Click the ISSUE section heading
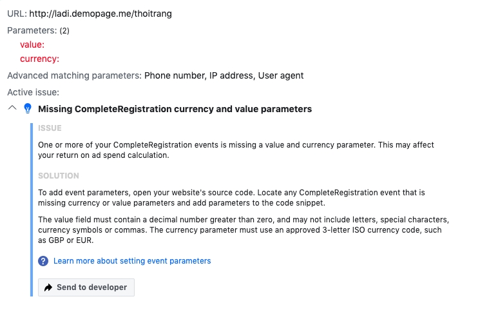The width and height of the screenshot is (498, 310). [50, 128]
